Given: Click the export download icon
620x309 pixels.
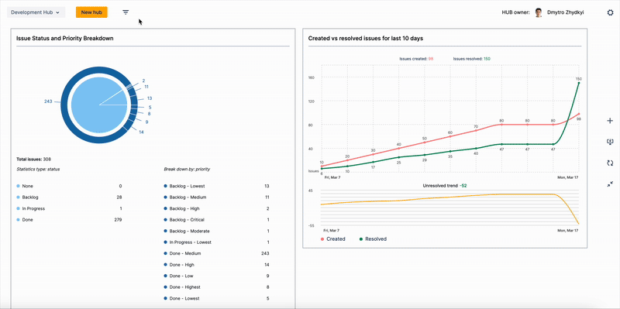Looking at the screenshot, I should pos(610,142).
